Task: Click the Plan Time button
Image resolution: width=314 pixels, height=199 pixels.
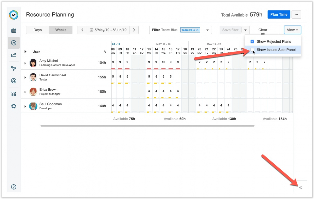Action: 279,15
